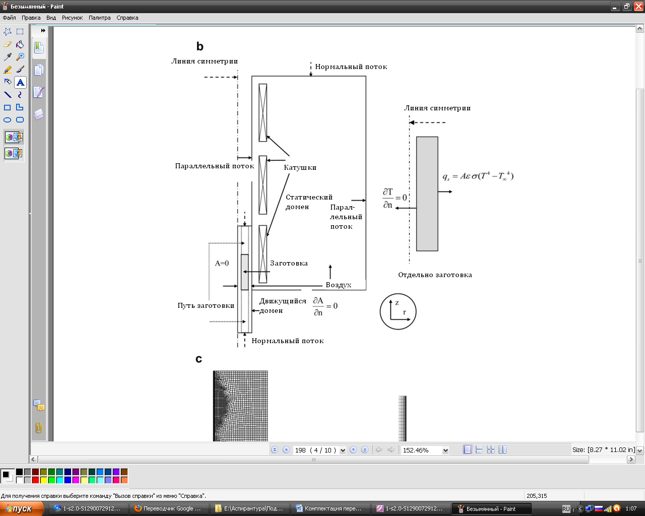The height and width of the screenshot is (516, 645).
Task: Choose the rectangular Select tool
Action: (x=20, y=31)
